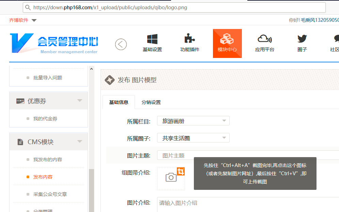Select the 模块中心 cubes icon
This screenshot has height=212, width=339.
227,39
